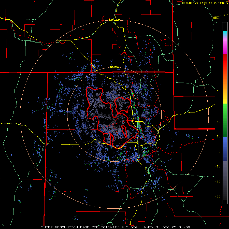Click the 30 value on the dBZ scale
Viewport: 229px width, 229px height.
[219, 106]
